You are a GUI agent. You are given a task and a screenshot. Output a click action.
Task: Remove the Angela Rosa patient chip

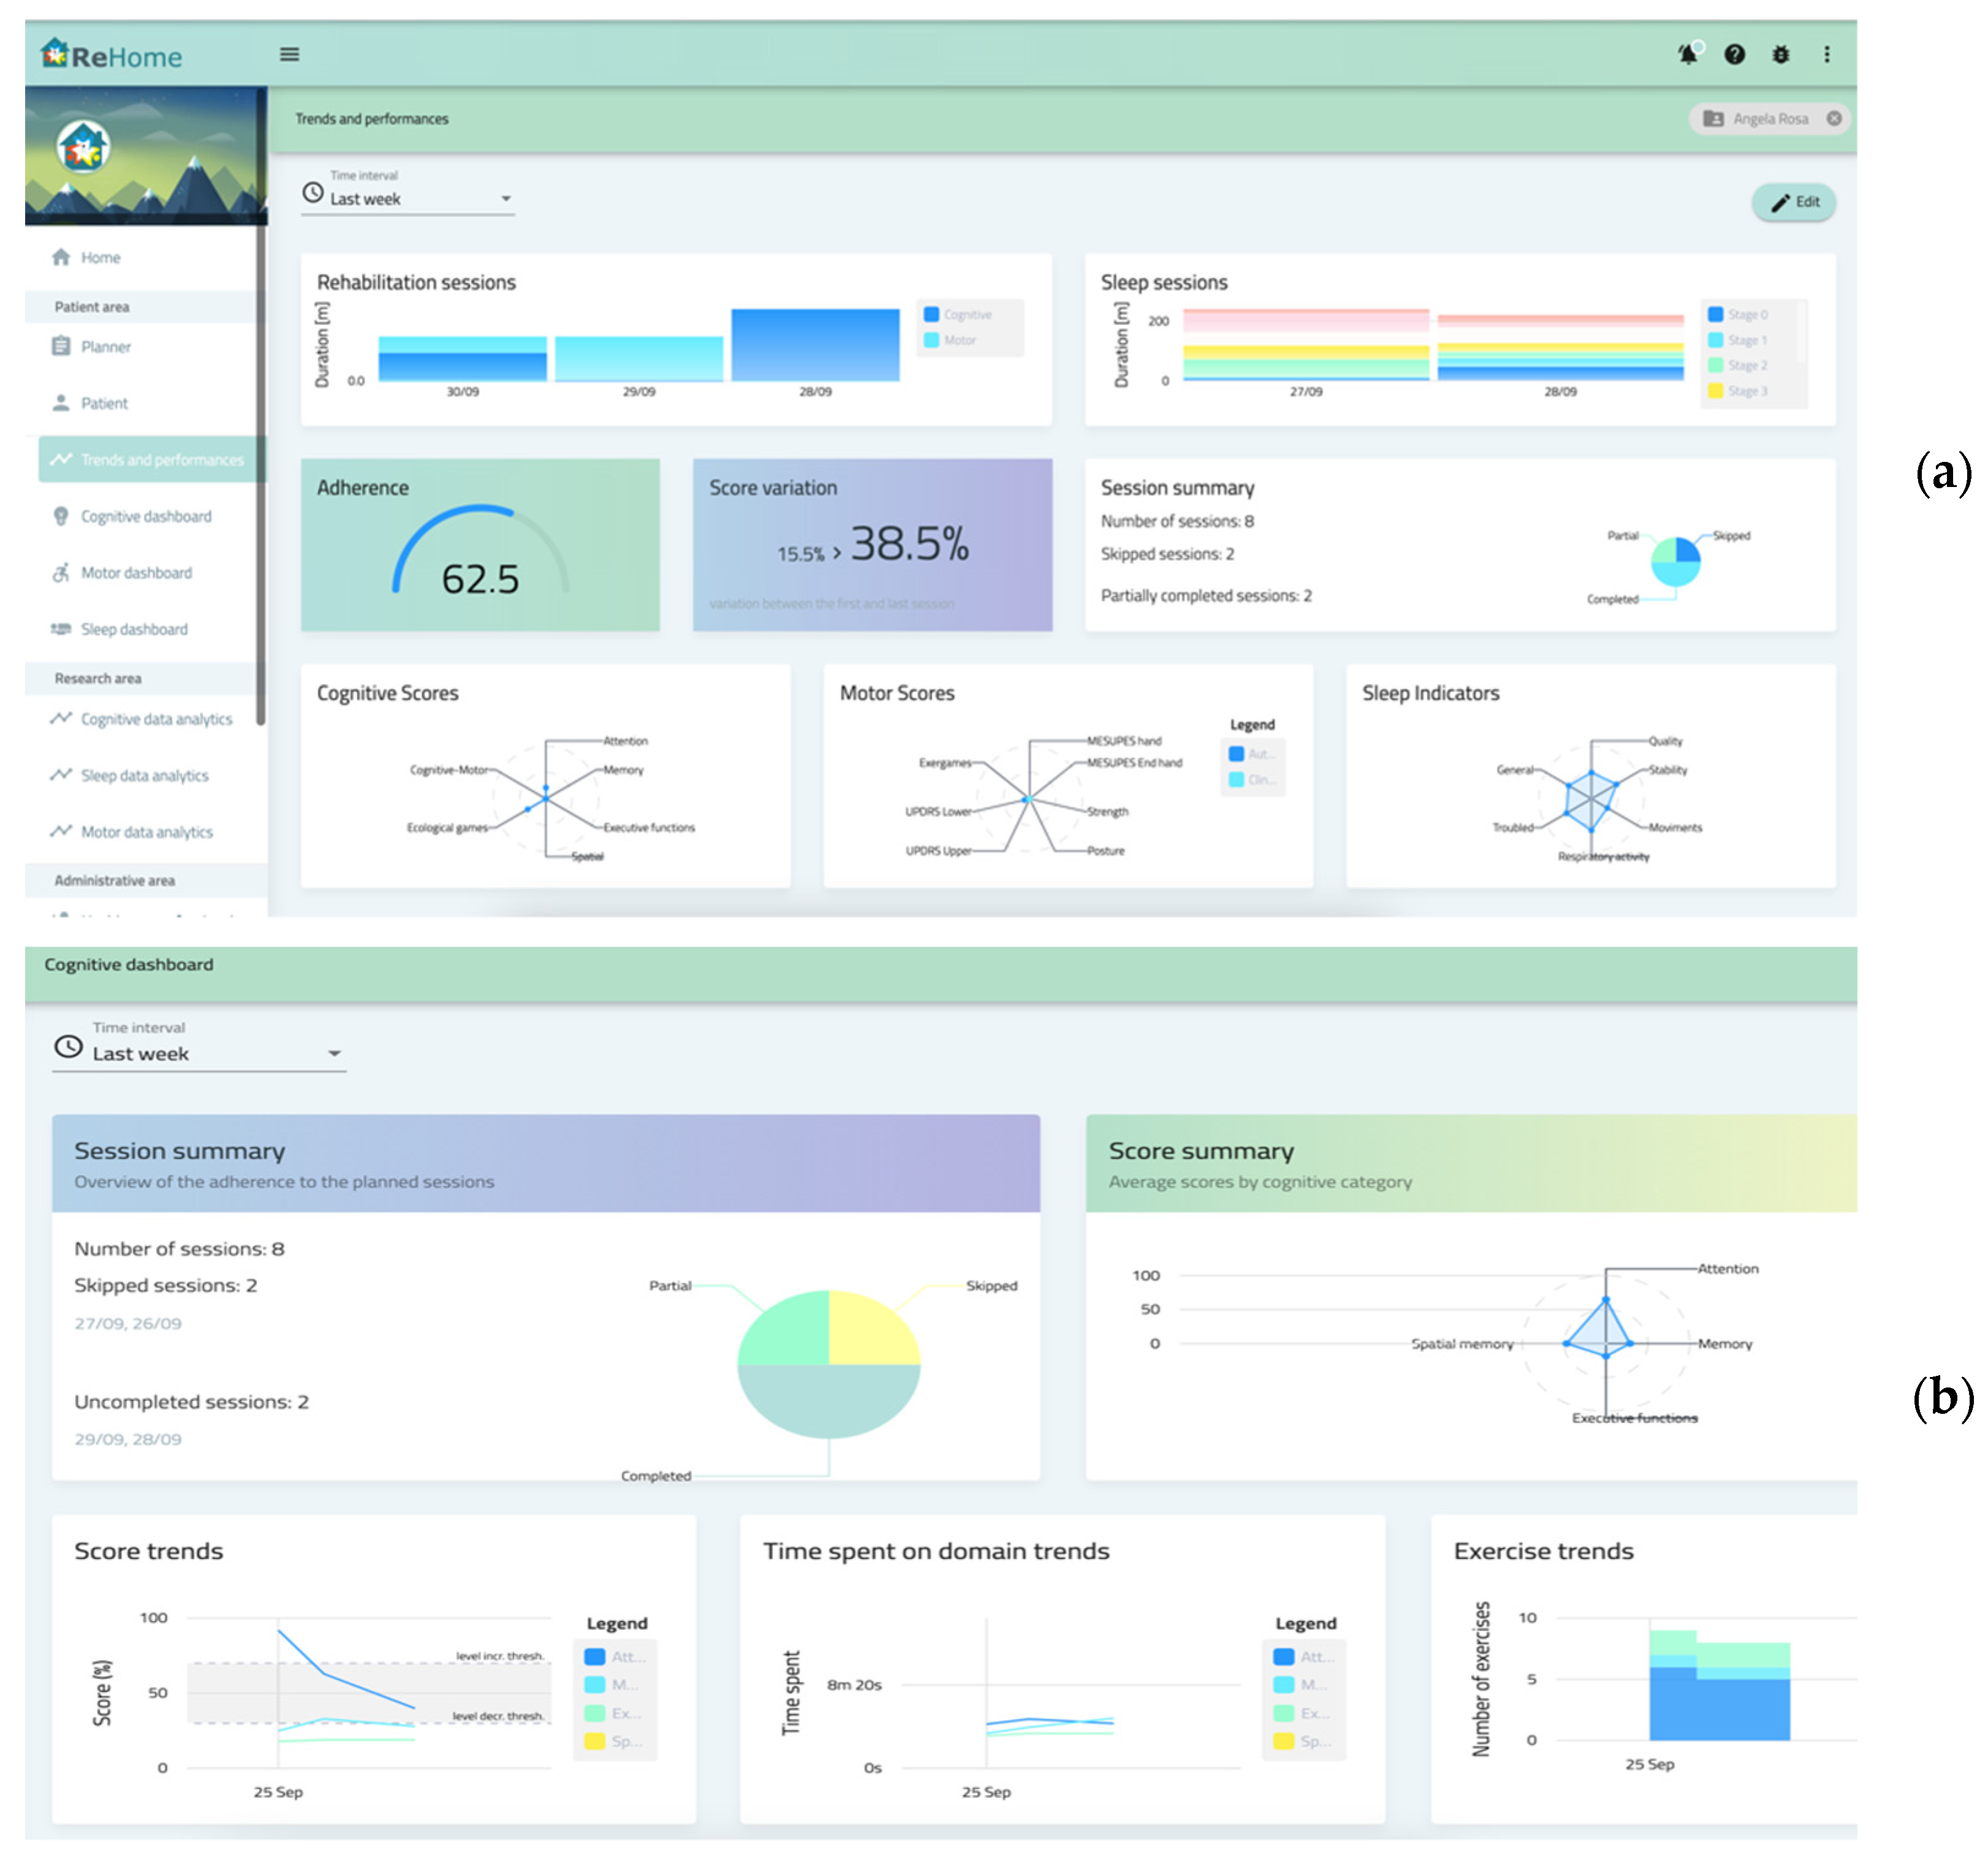tap(1834, 119)
